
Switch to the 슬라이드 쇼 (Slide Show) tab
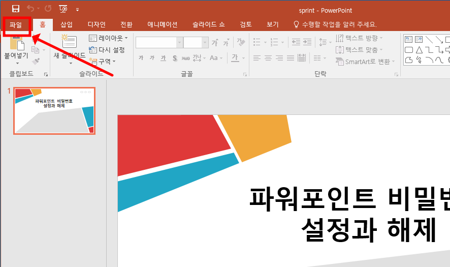pos(209,25)
